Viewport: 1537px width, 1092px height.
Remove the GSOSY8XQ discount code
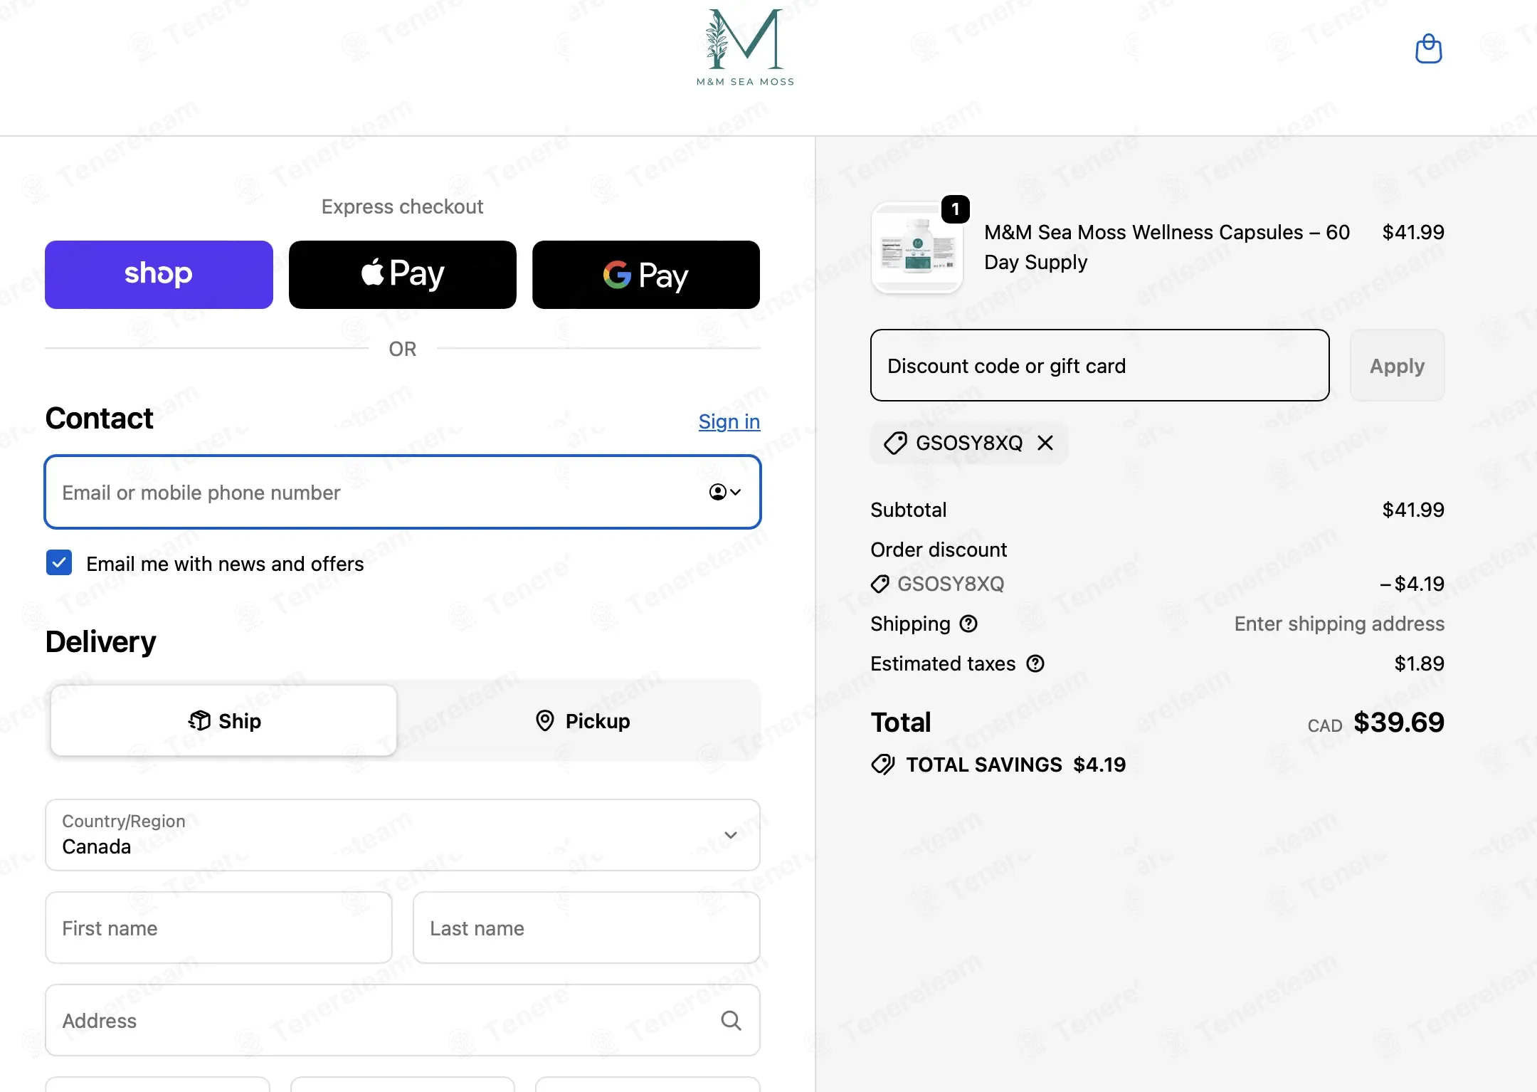(x=1045, y=443)
